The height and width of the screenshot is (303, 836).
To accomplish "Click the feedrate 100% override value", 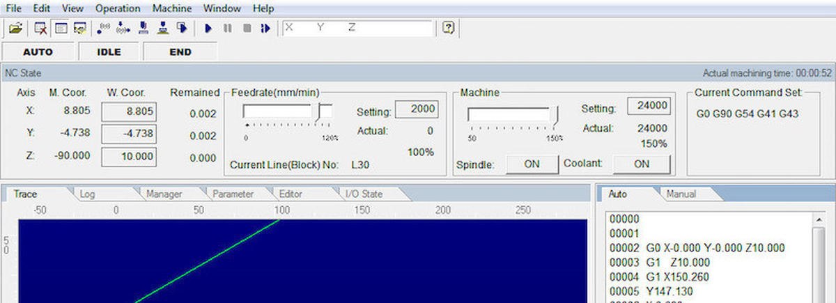I will click(421, 152).
